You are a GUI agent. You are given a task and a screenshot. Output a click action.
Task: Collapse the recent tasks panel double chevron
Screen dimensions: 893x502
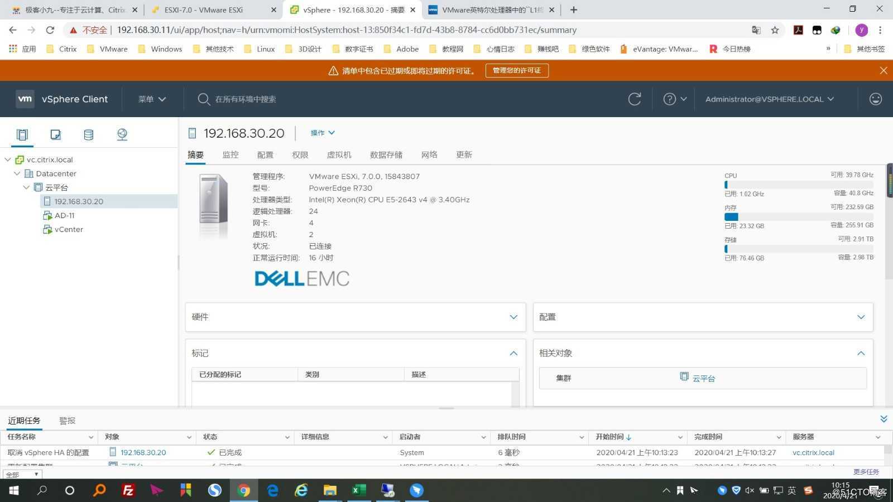click(x=884, y=419)
